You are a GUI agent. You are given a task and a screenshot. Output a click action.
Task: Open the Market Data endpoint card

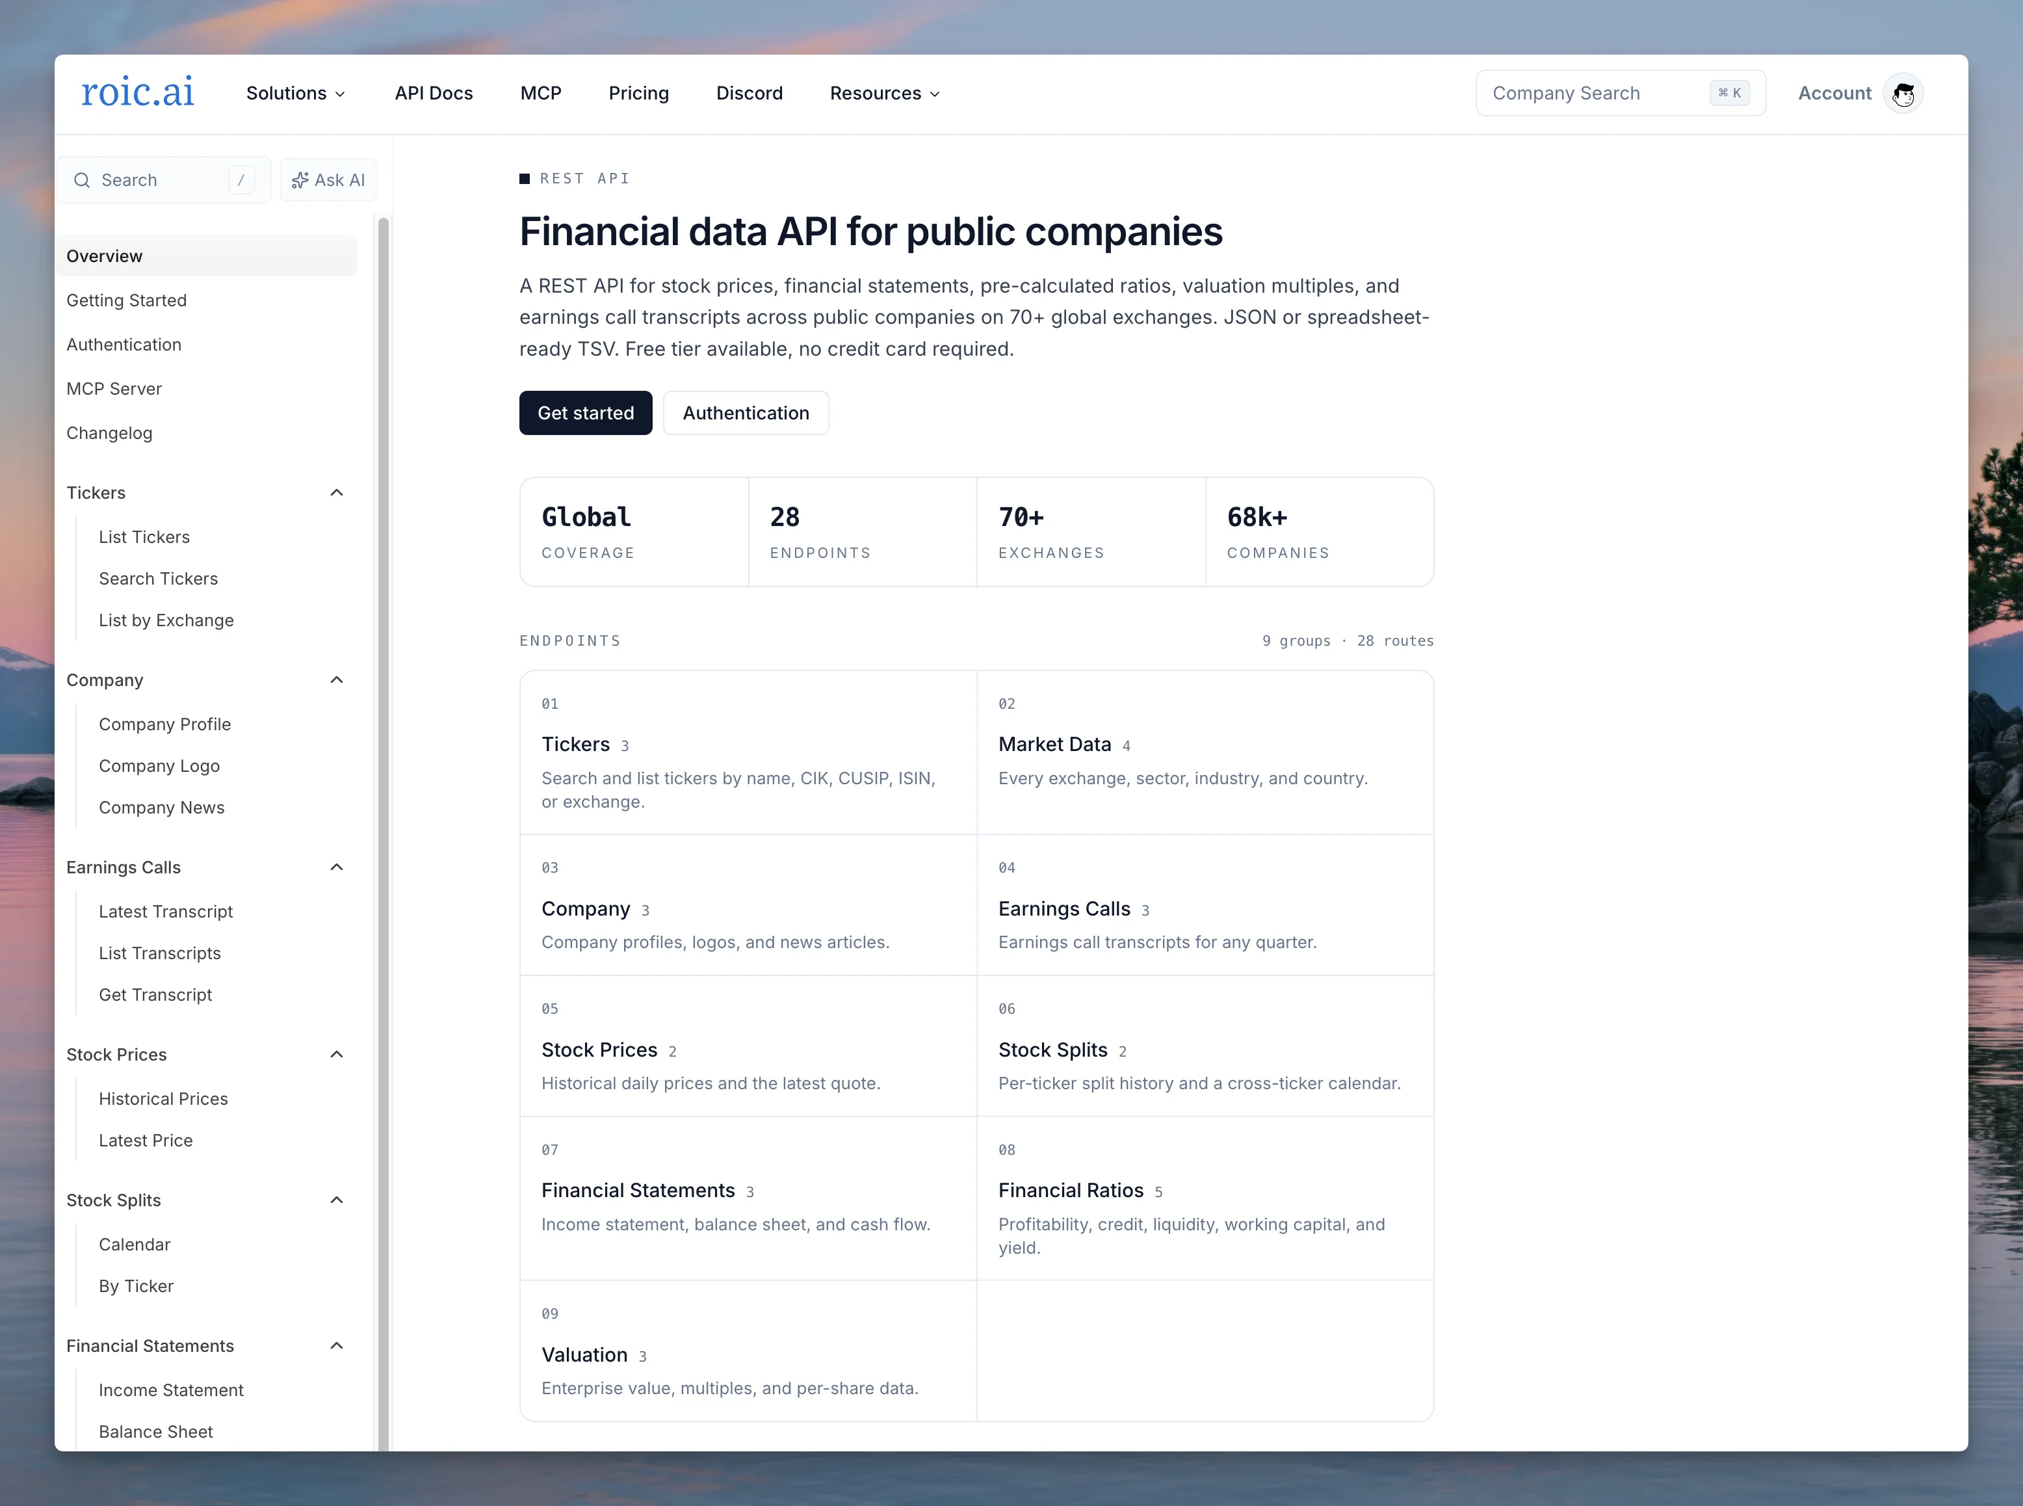point(1206,753)
